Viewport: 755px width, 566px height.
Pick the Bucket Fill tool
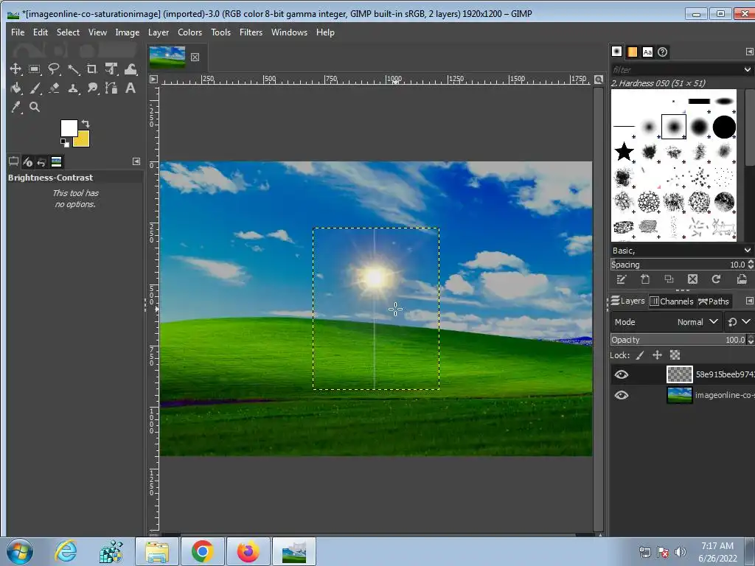click(x=15, y=88)
